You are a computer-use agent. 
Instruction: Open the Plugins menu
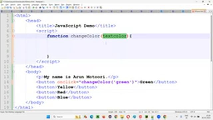coord(69,5)
